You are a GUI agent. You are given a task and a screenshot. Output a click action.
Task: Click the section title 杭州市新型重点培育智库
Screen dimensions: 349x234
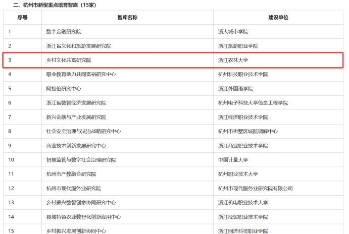pos(55,5)
